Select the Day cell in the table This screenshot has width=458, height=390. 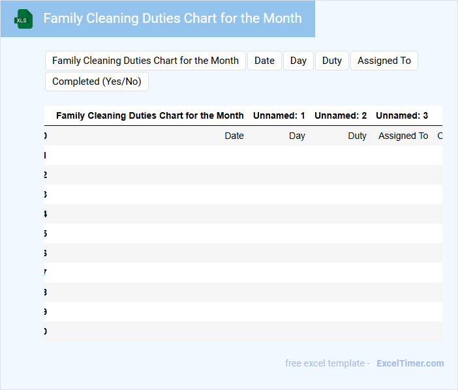point(297,136)
